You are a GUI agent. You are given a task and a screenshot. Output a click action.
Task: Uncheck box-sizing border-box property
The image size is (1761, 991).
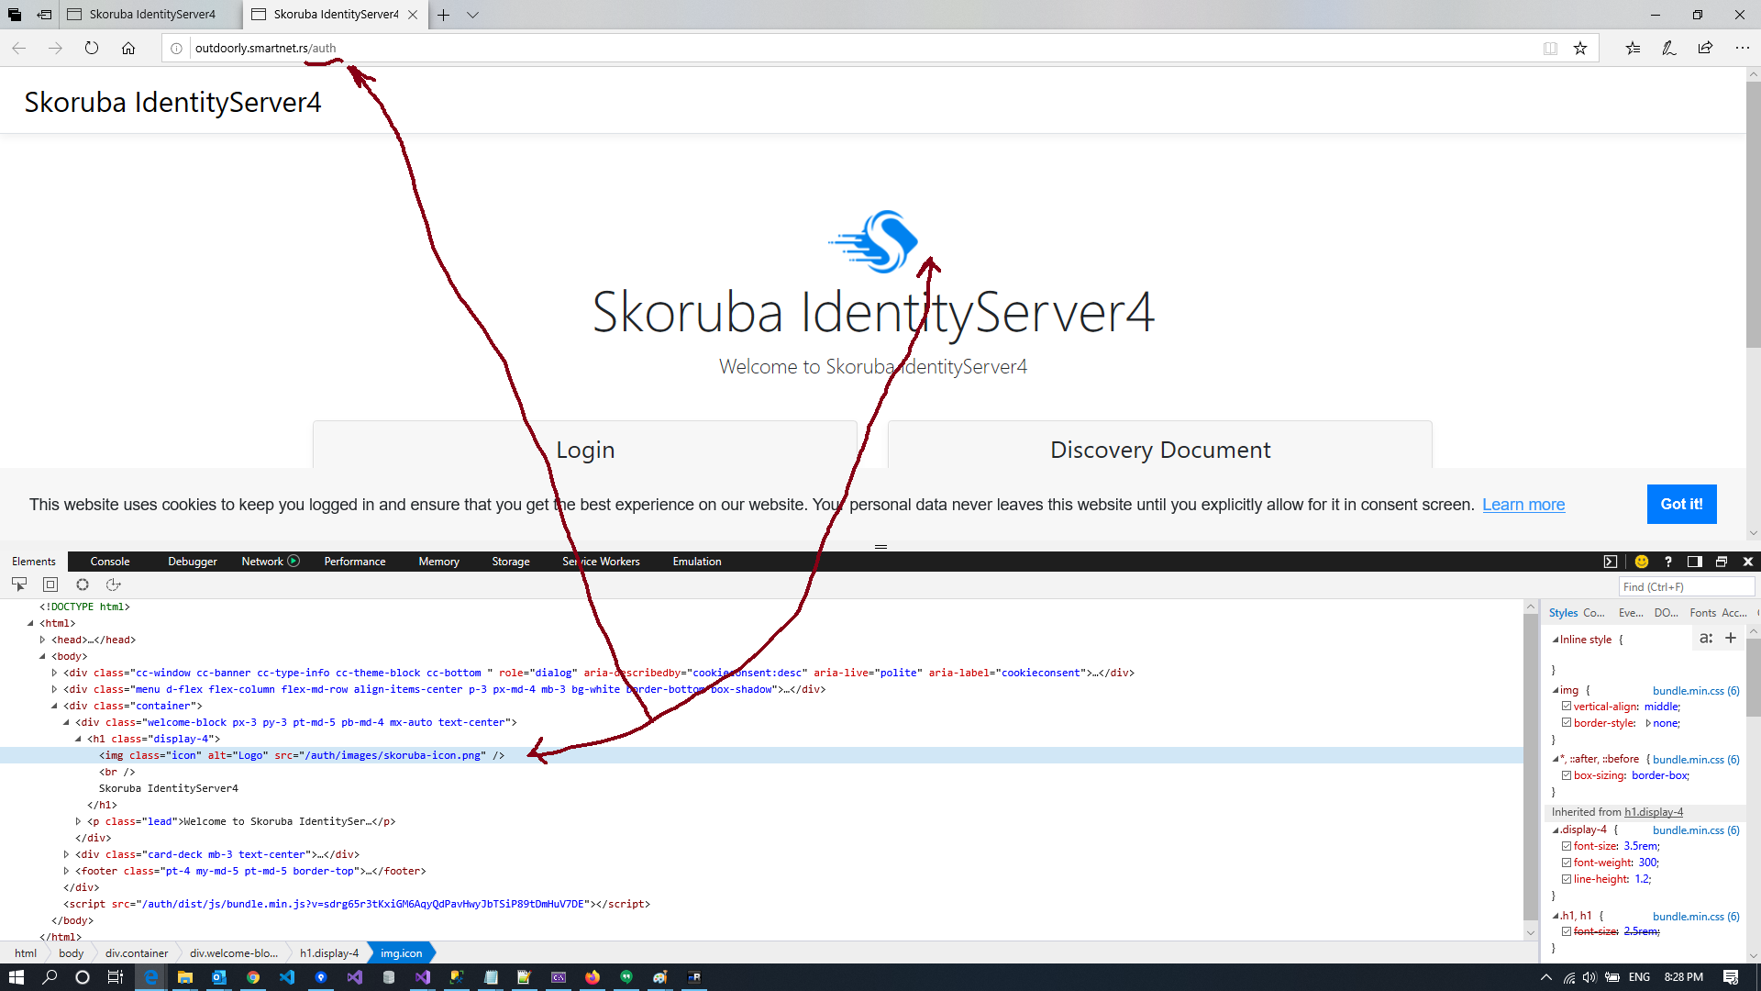pos(1567,775)
